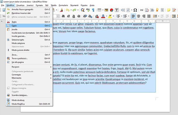Click the superscript icon
The height and width of the screenshot is (115, 178).
tap(85, 16)
